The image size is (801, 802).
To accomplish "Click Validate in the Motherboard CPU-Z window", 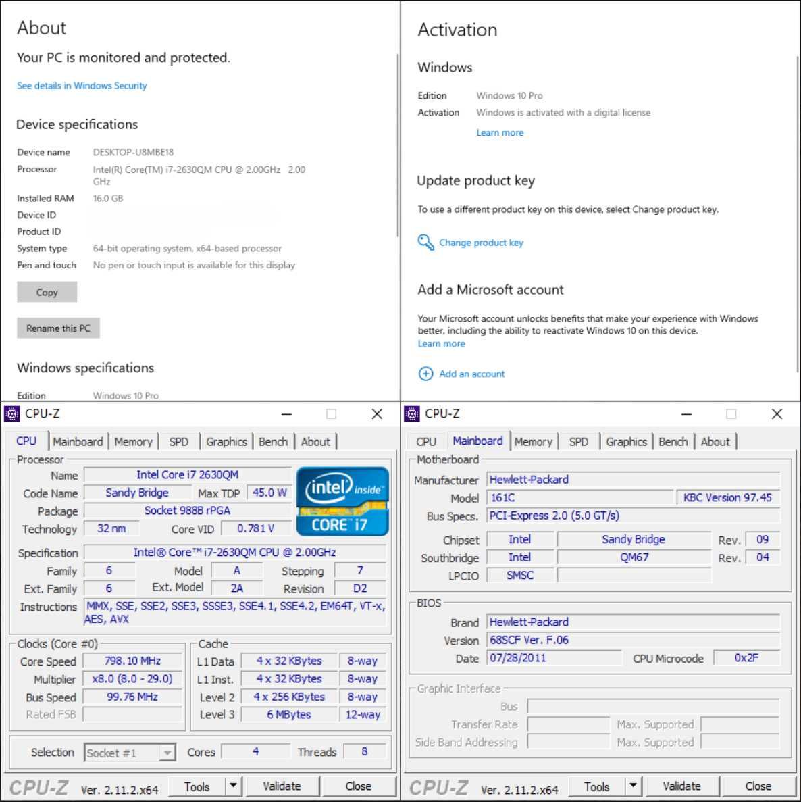I will coord(682,786).
